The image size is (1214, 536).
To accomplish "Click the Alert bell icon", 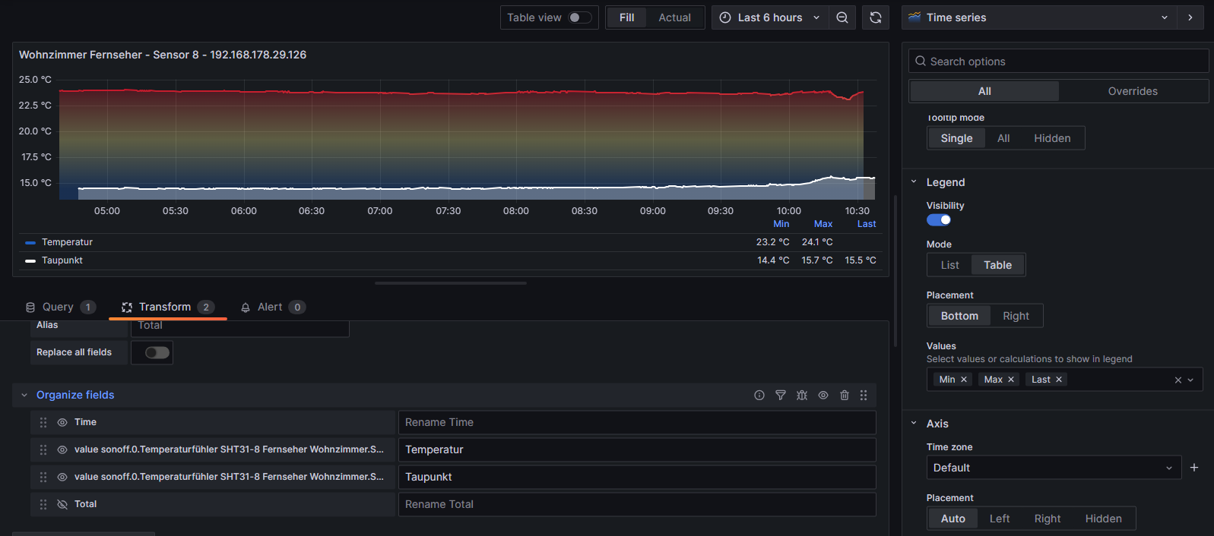I will coord(246,307).
